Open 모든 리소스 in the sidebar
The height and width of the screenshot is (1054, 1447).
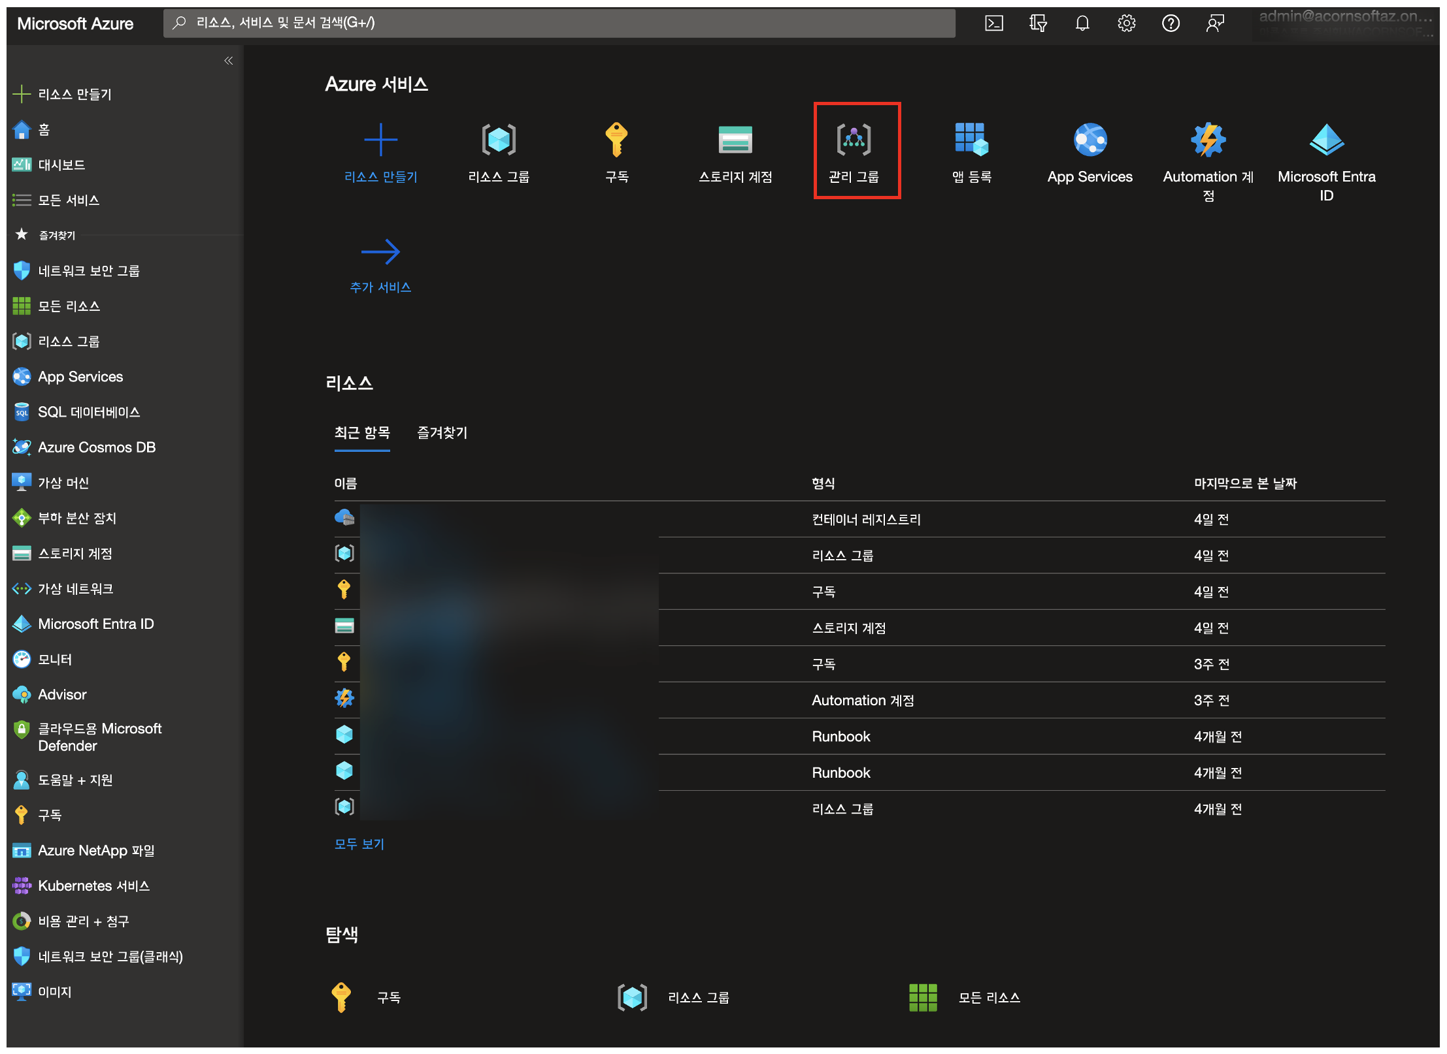(x=56, y=306)
